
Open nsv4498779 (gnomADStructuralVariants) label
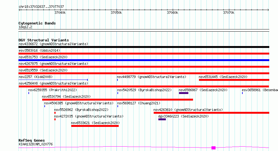click(151, 77)
